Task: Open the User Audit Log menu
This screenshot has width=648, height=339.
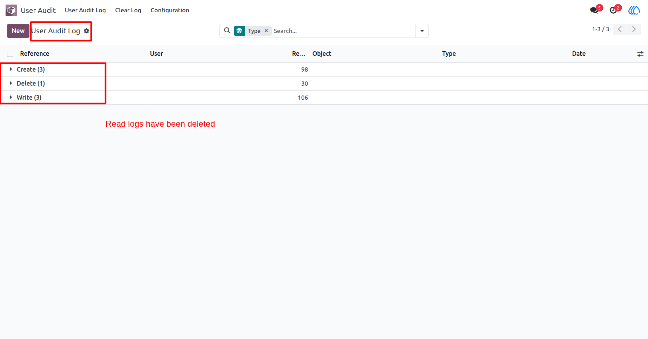Action: pyautogui.click(x=85, y=10)
